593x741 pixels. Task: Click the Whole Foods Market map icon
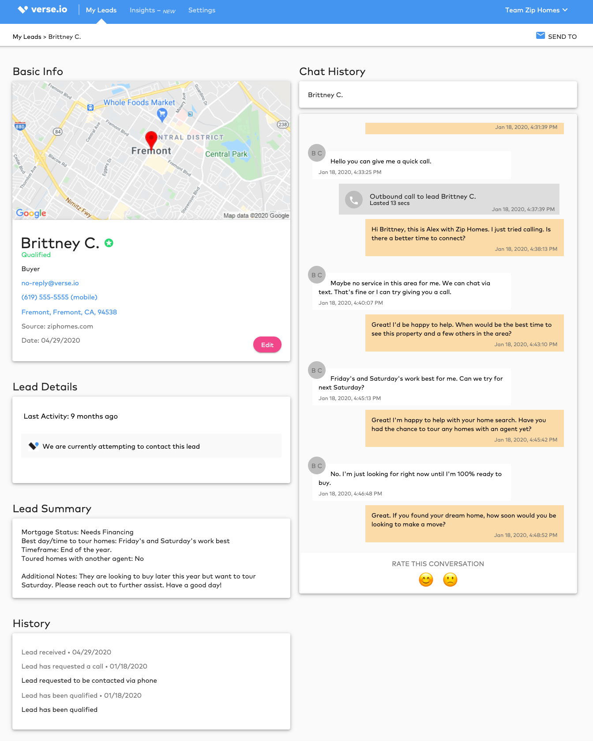[162, 115]
